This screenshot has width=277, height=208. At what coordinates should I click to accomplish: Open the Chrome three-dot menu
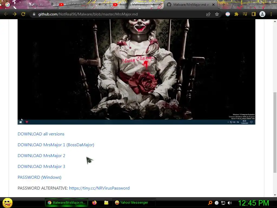coord(271,14)
